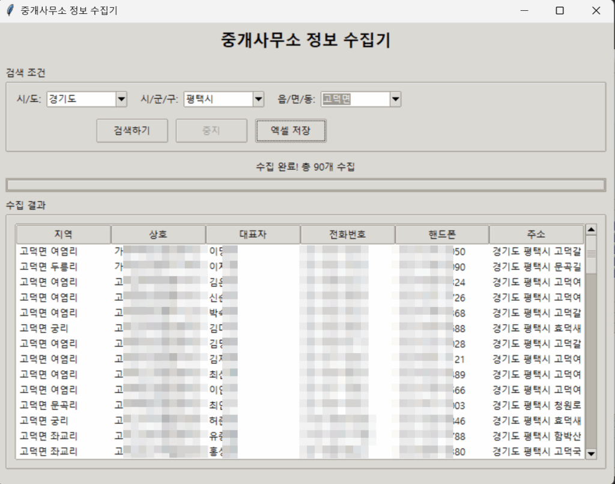Click the scrollbar down arrow in results

[591, 453]
